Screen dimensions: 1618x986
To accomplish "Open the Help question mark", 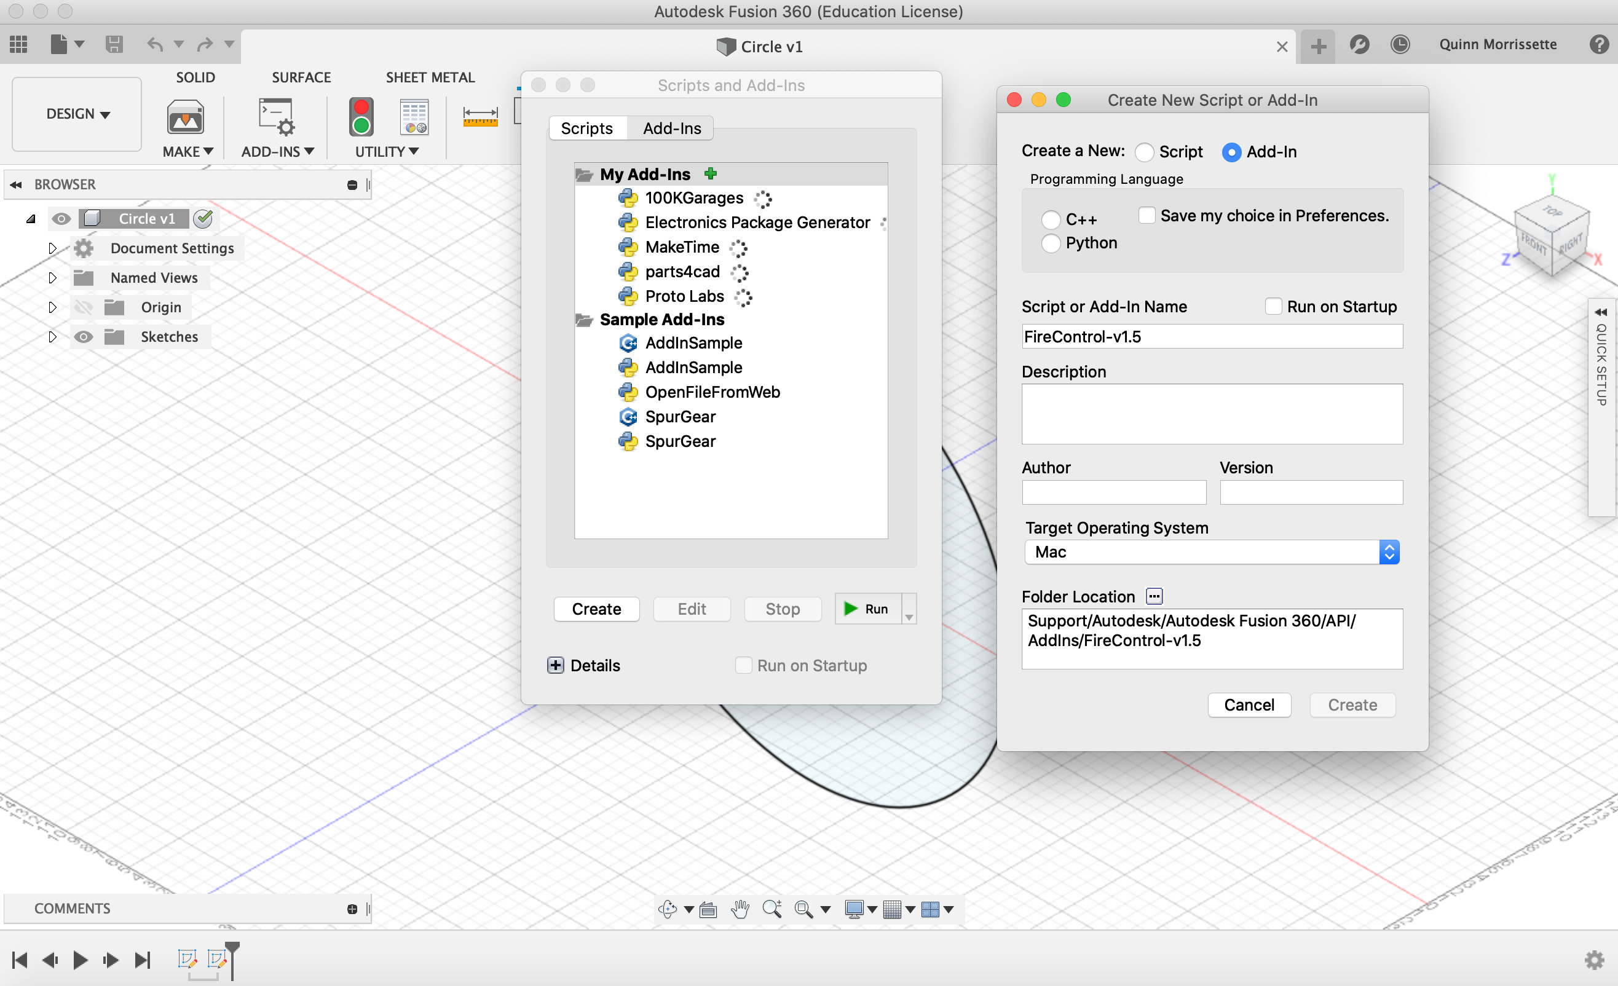I will 1598,45.
